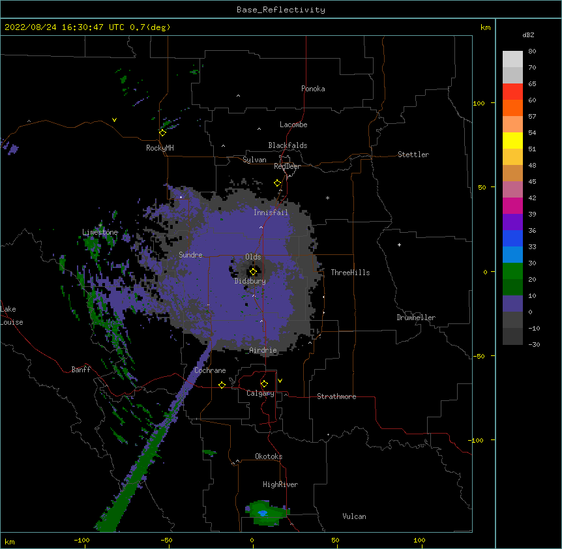Screen dimensions: 562x549
Task: Pick the bright yellow swatch between 54 and 51 dBZ
Action: [x=512, y=141]
